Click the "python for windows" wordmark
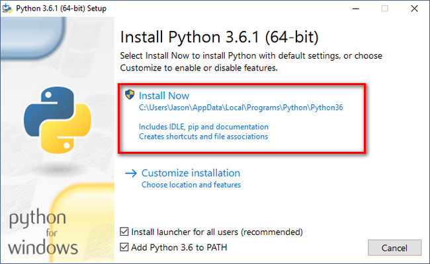The width and height of the screenshot is (430, 264). [42, 234]
